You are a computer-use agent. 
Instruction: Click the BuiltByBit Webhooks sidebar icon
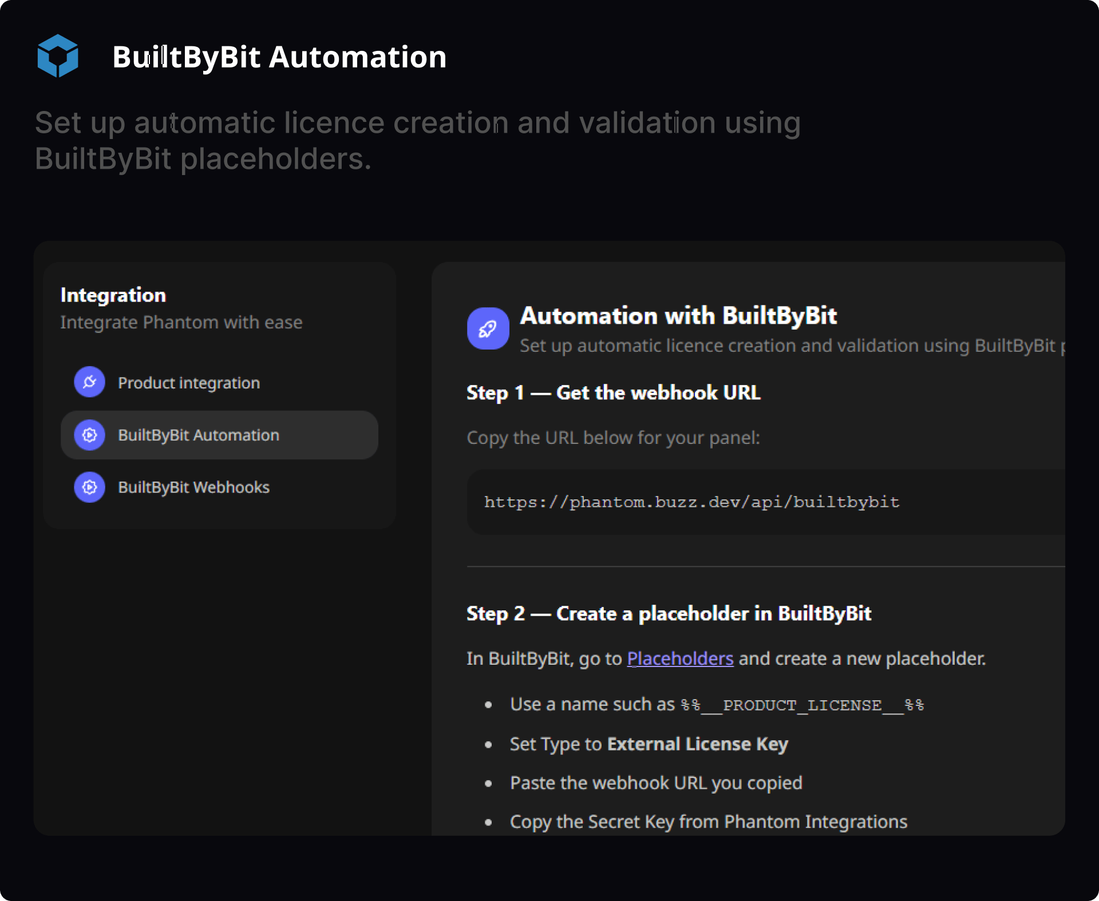tap(89, 487)
